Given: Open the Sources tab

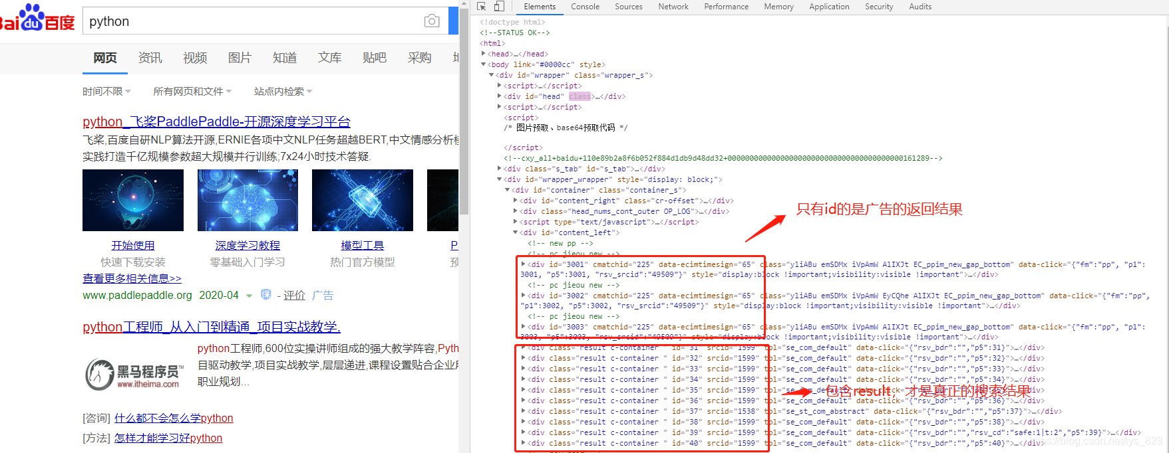Looking at the screenshot, I should (x=629, y=7).
